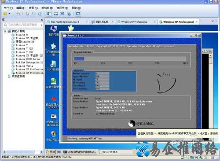Click the tab strip scroll arrow

click(213, 21)
